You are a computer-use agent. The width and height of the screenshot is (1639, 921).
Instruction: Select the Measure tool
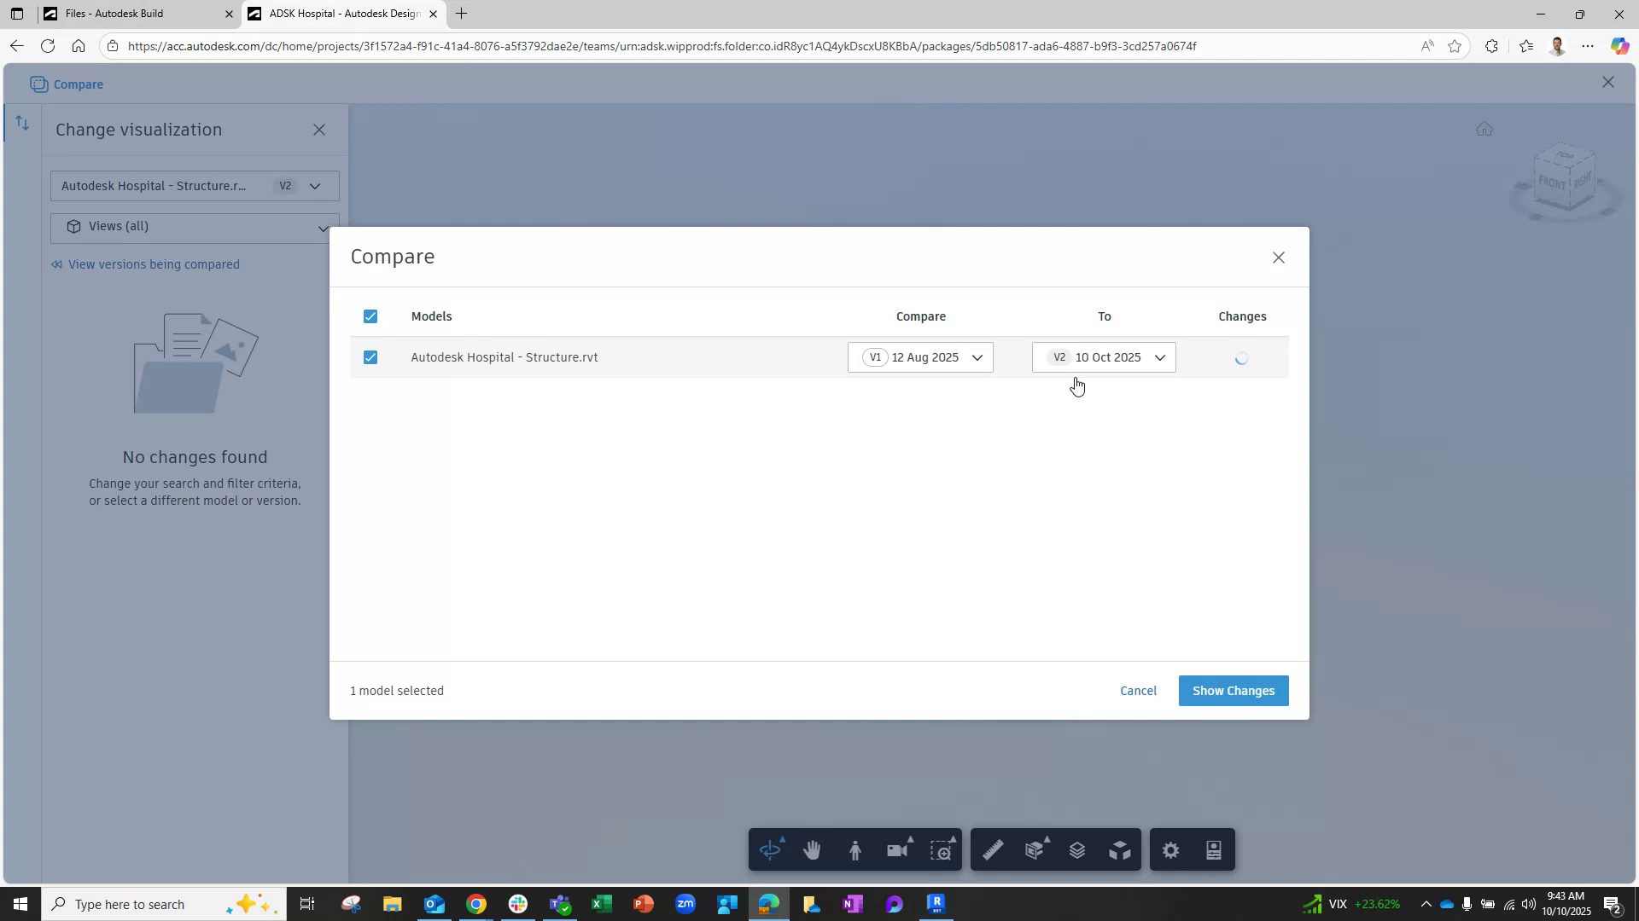992,849
